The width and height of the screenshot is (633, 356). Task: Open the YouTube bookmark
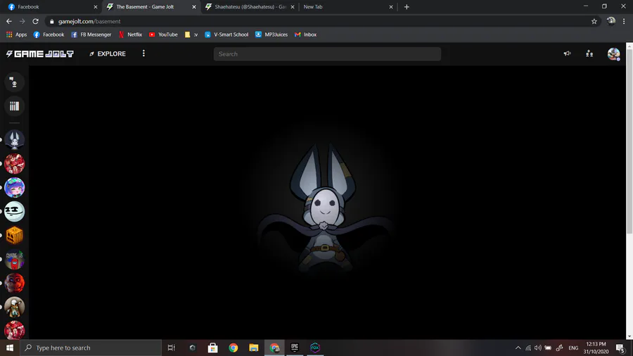tap(163, 34)
